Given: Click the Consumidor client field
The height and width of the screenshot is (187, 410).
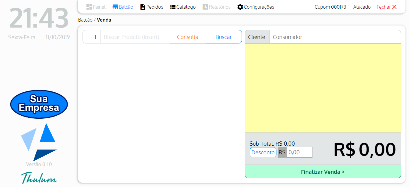Looking at the screenshot, I should click(x=335, y=37).
